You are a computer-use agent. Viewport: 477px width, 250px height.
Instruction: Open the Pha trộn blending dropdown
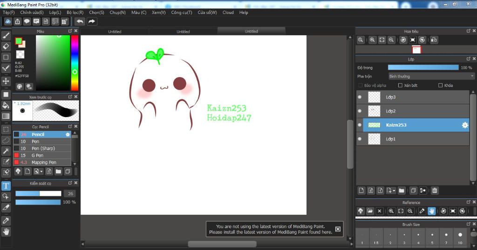[431, 76]
